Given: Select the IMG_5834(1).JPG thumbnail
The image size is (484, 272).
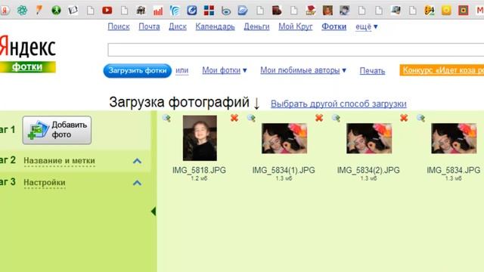Looking at the screenshot, I should 284,138.
